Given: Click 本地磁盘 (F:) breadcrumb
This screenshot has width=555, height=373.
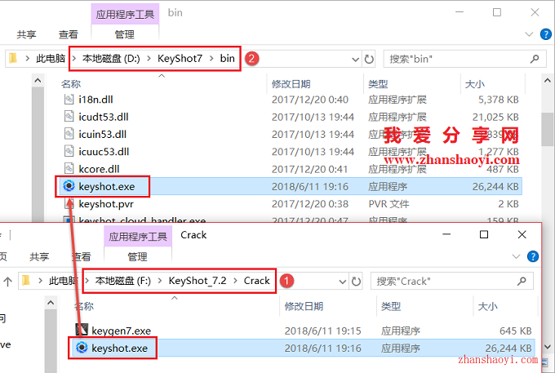Looking at the screenshot, I should click(122, 281).
